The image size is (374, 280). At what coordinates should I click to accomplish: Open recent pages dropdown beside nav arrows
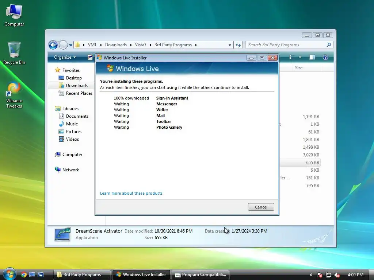[70, 45]
